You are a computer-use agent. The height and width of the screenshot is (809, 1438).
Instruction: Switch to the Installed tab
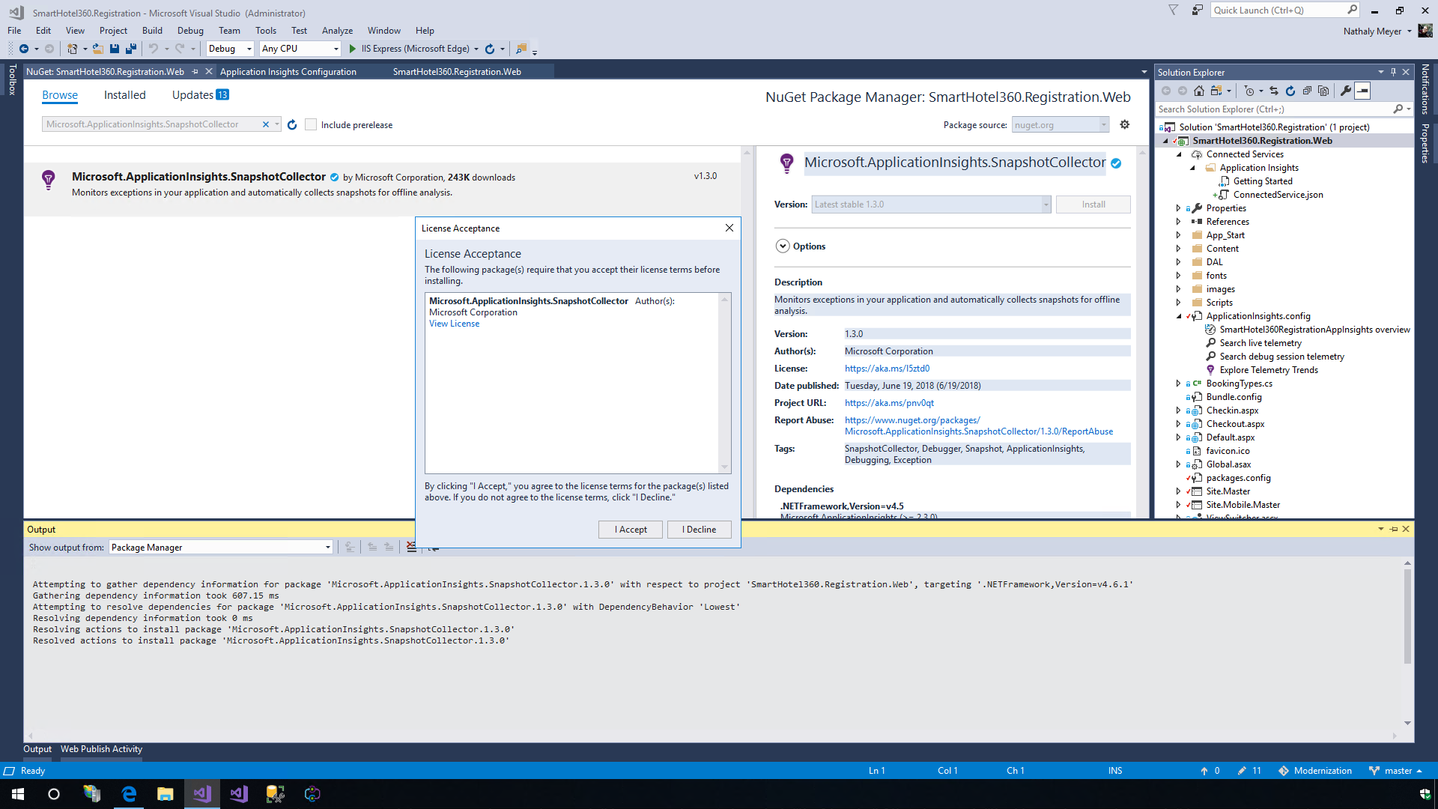[124, 95]
